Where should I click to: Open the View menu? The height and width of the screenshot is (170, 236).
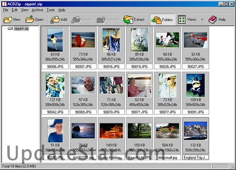tap(24, 10)
